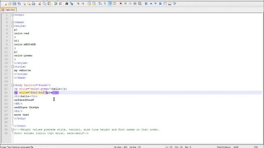This screenshot has width=264, height=148.
Task: Click 'color:green' on line 12
Action: 23,55
